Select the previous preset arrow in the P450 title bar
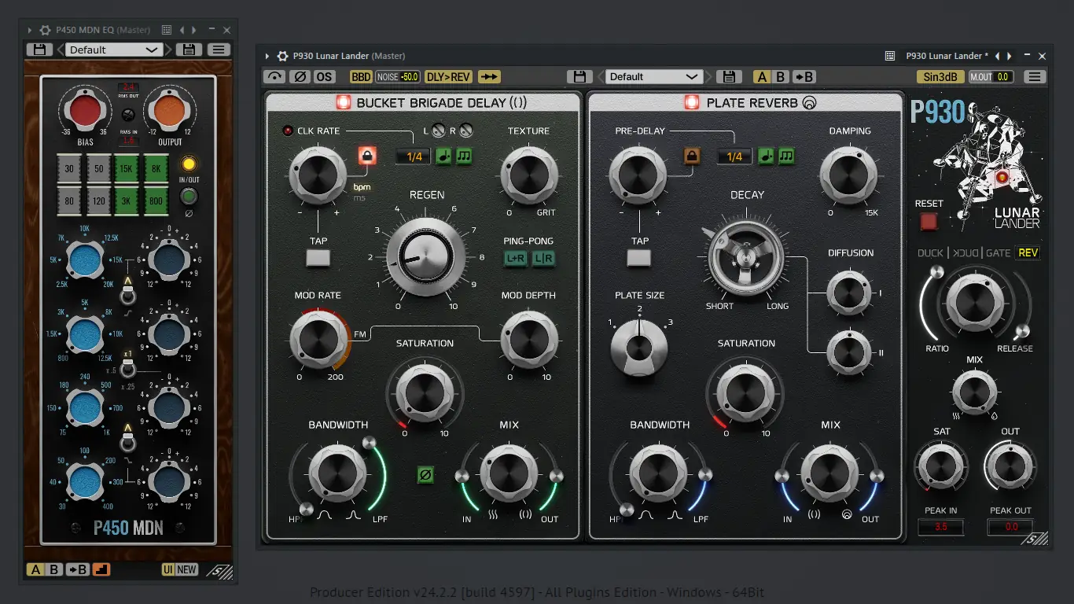Image resolution: width=1074 pixels, height=604 pixels. pyautogui.click(x=182, y=30)
